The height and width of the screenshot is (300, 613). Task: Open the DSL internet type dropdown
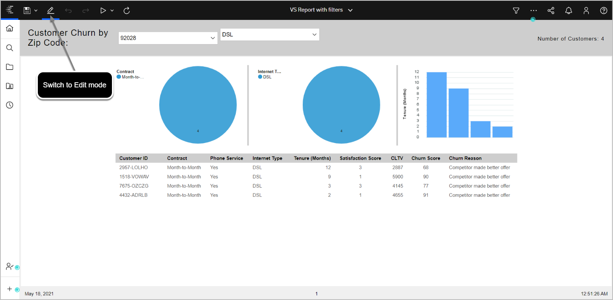(x=270, y=35)
